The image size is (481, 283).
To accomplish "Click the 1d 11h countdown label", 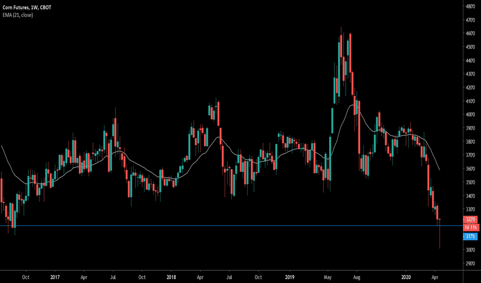I will [471, 227].
